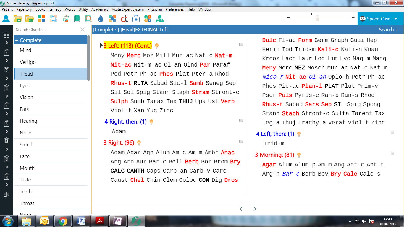Image resolution: width=404 pixels, height=227 pixels.
Task: Click the lightbulb next to Left, then: (1)
Action: [x=299, y=134]
